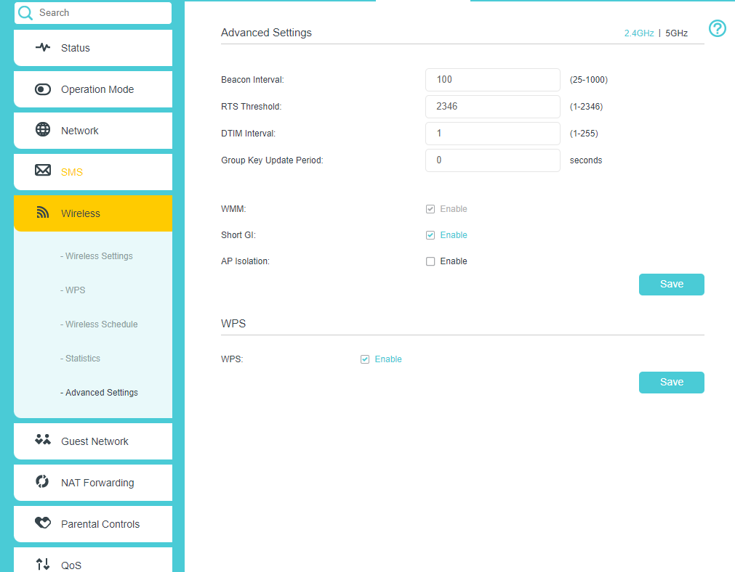This screenshot has width=735, height=572.
Task: Click the Advanced Settings heading
Action: click(266, 33)
